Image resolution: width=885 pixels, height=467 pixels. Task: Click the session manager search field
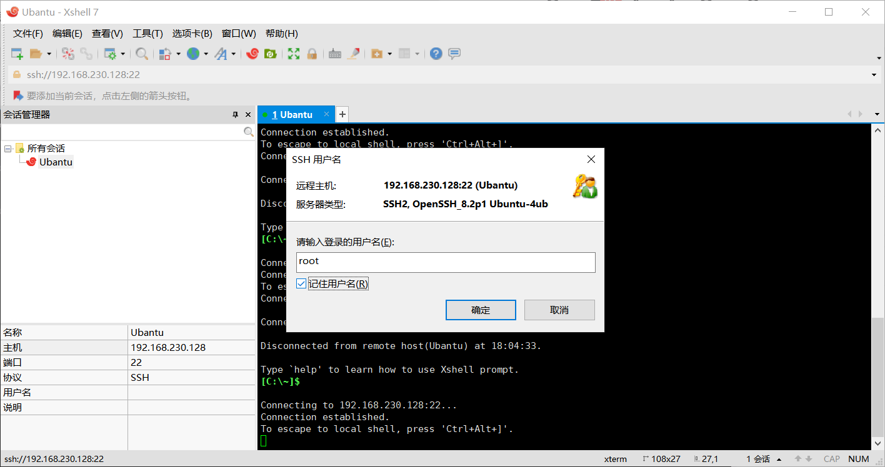click(x=122, y=132)
